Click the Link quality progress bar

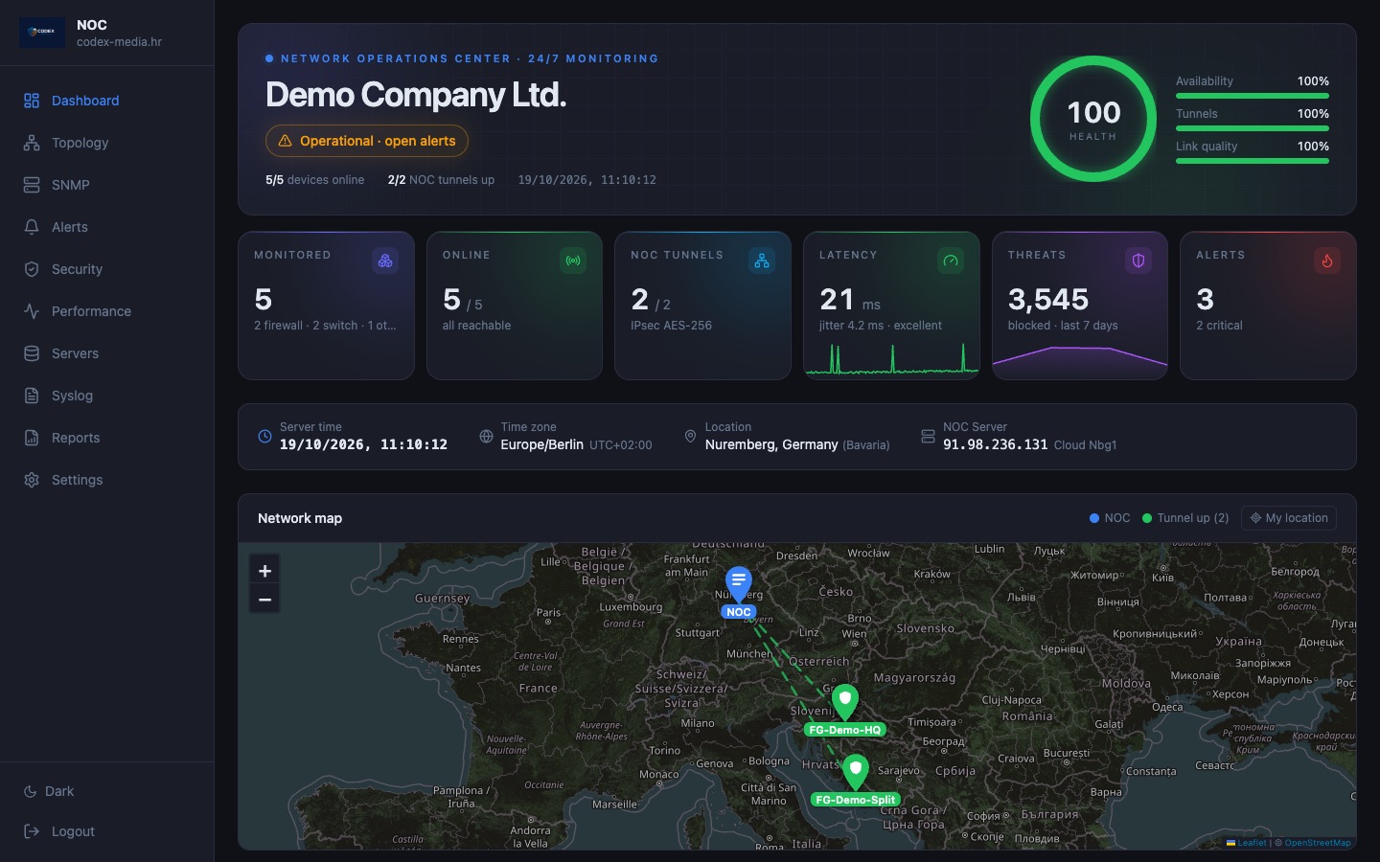[x=1253, y=161]
